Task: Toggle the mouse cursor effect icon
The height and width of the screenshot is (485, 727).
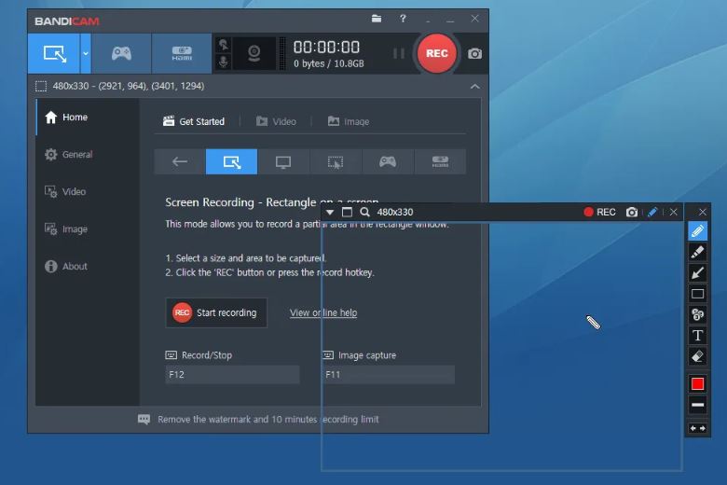Action: point(224,45)
